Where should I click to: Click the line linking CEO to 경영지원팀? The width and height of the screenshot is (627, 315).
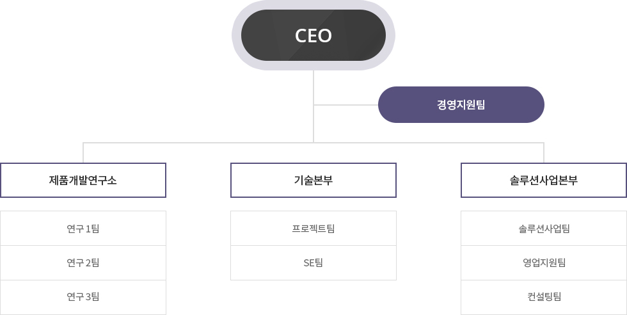(346, 105)
